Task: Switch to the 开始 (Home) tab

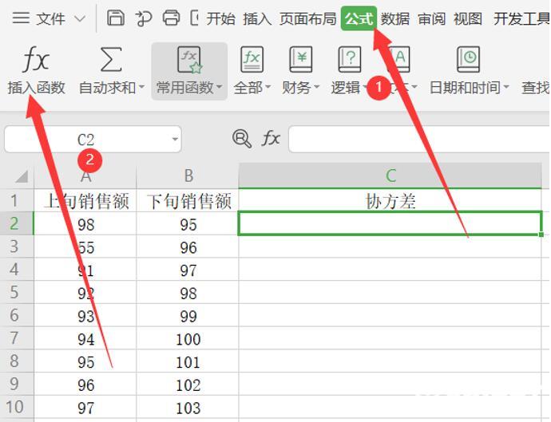Action: [220, 18]
